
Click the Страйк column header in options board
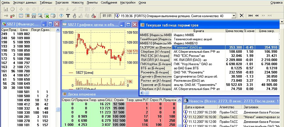pyautogui.click(x=119, y=100)
